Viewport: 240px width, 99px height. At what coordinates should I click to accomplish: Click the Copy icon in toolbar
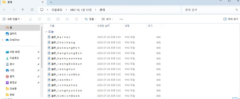click(40, 19)
